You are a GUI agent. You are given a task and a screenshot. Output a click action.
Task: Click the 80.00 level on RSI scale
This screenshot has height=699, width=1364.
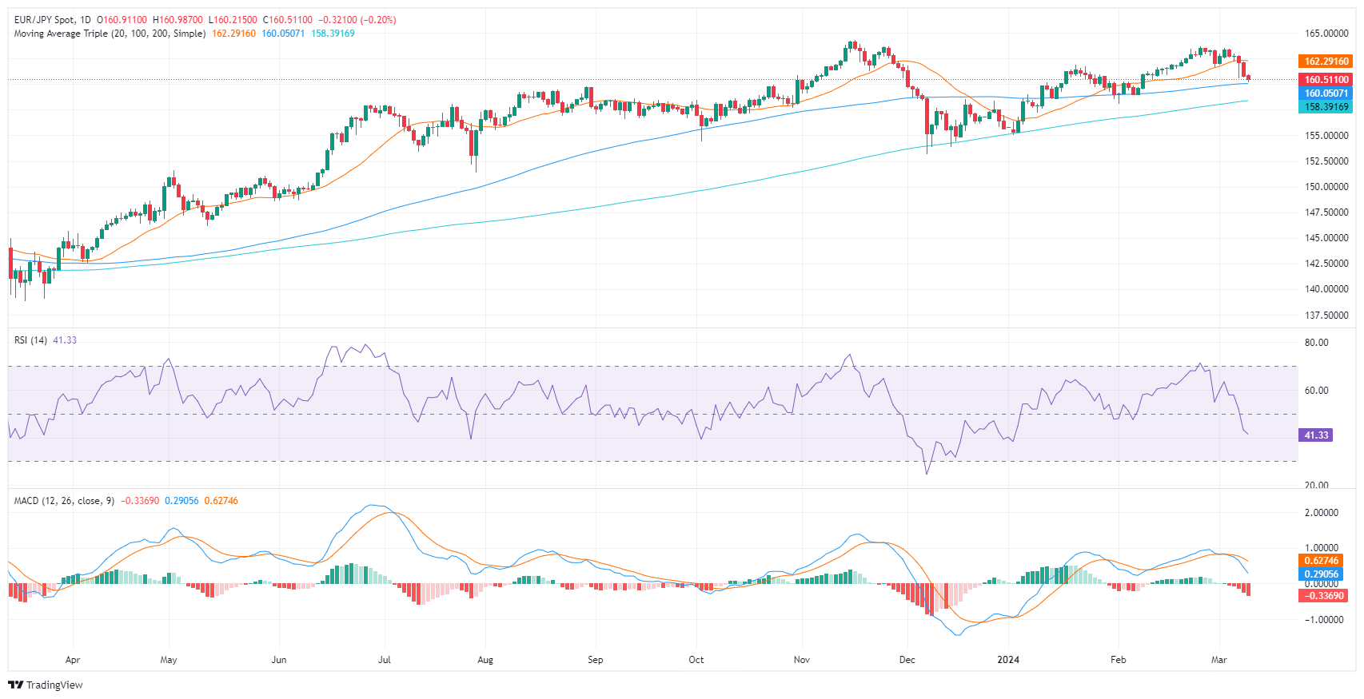tap(1316, 343)
